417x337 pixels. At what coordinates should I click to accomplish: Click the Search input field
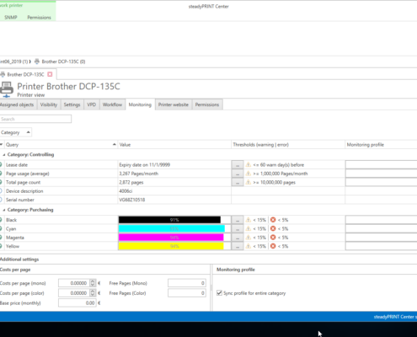[35, 119]
